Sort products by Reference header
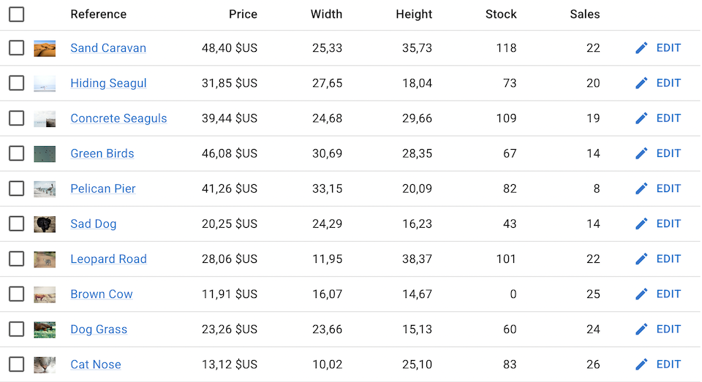This screenshot has width=702, height=382. pyautogui.click(x=98, y=14)
